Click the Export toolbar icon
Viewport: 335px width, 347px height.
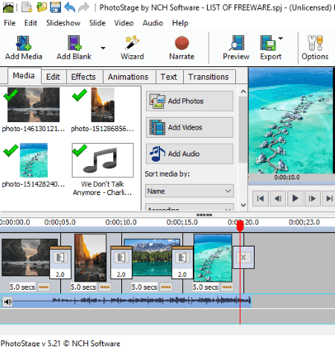click(268, 43)
